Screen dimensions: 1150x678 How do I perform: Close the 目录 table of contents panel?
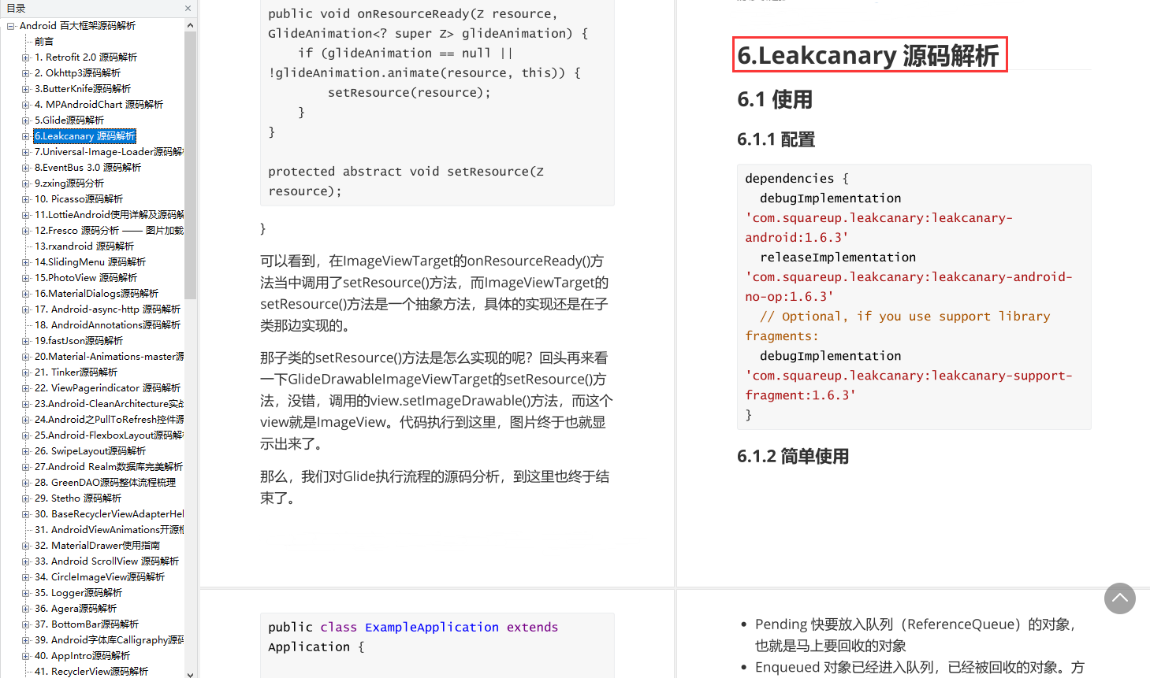pos(188,9)
